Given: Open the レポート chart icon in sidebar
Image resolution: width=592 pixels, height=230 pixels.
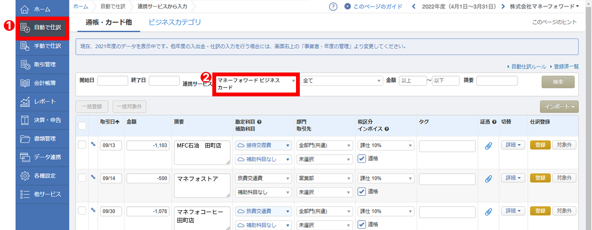Looking at the screenshot, I should coord(25,102).
